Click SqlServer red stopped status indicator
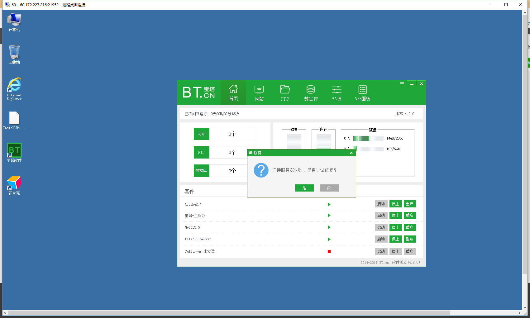 [x=329, y=251]
